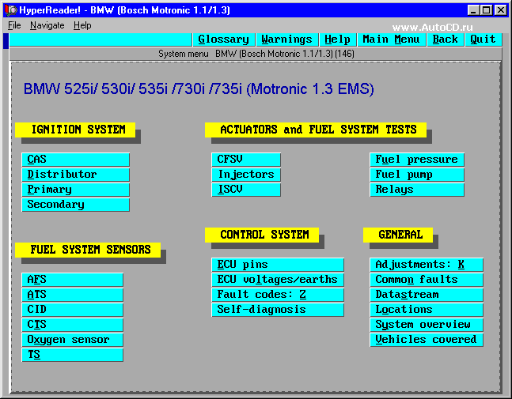
Task: Open the System overview page
Action: [427, 325]
